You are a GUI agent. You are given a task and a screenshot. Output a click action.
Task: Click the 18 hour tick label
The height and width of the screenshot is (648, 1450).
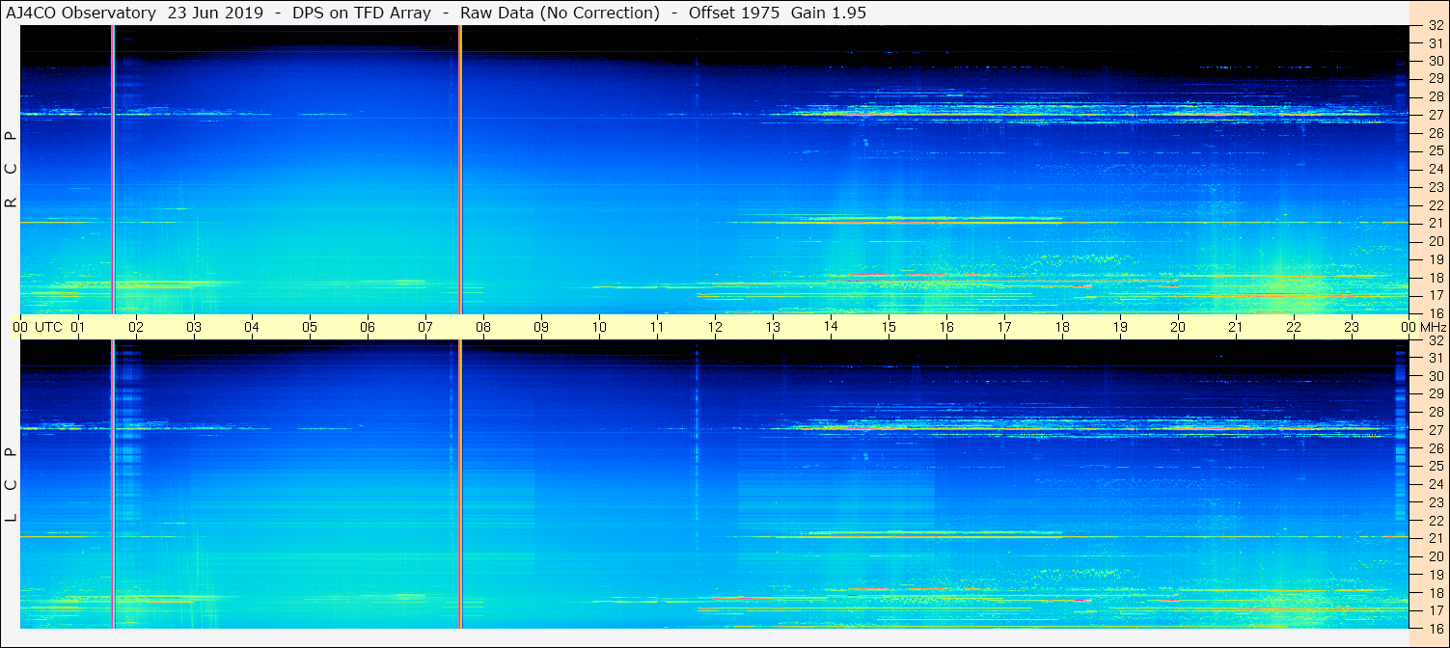point(1062,327)
